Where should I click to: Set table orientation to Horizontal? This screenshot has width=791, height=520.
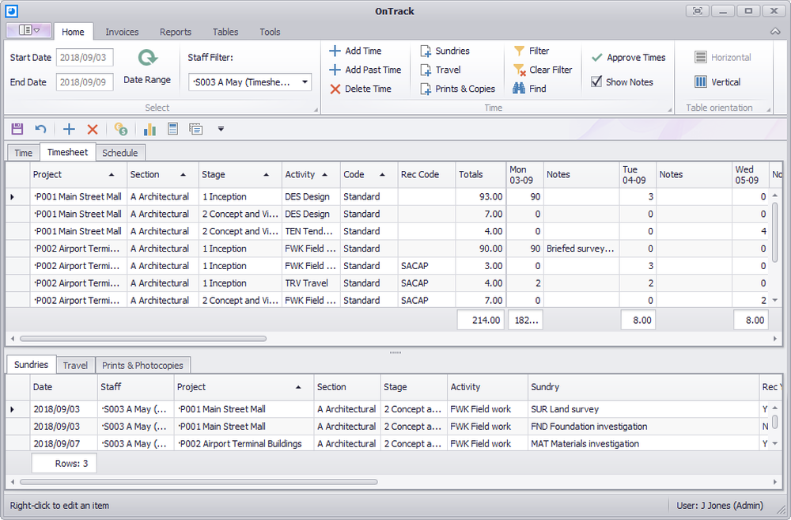coord(723,58)
